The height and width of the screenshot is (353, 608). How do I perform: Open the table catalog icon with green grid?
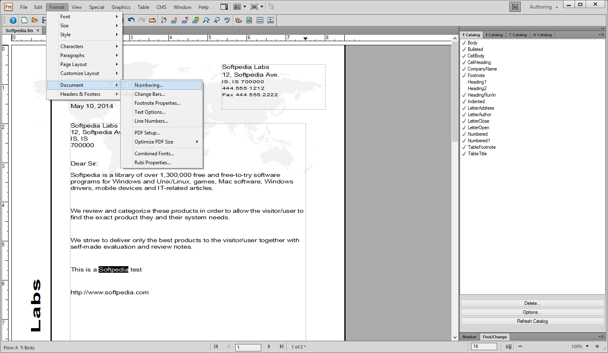pos(196,20)
